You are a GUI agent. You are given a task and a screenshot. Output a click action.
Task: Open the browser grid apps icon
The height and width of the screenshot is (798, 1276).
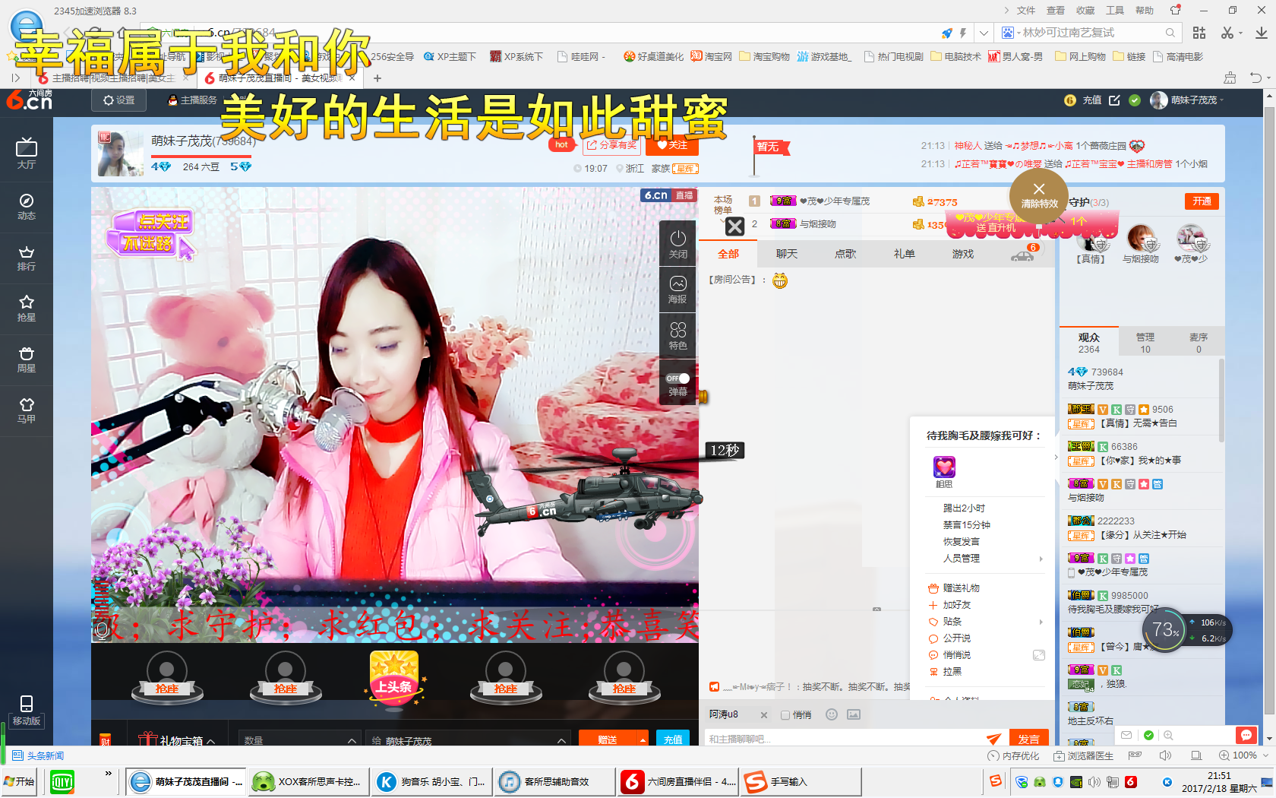click(1199, 33)
